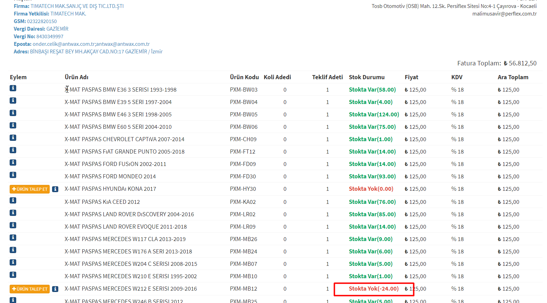Open info icon for Mercedes W210 E Serisi
Viewport: 547px width, 303px height.
(x=13, y=275)
